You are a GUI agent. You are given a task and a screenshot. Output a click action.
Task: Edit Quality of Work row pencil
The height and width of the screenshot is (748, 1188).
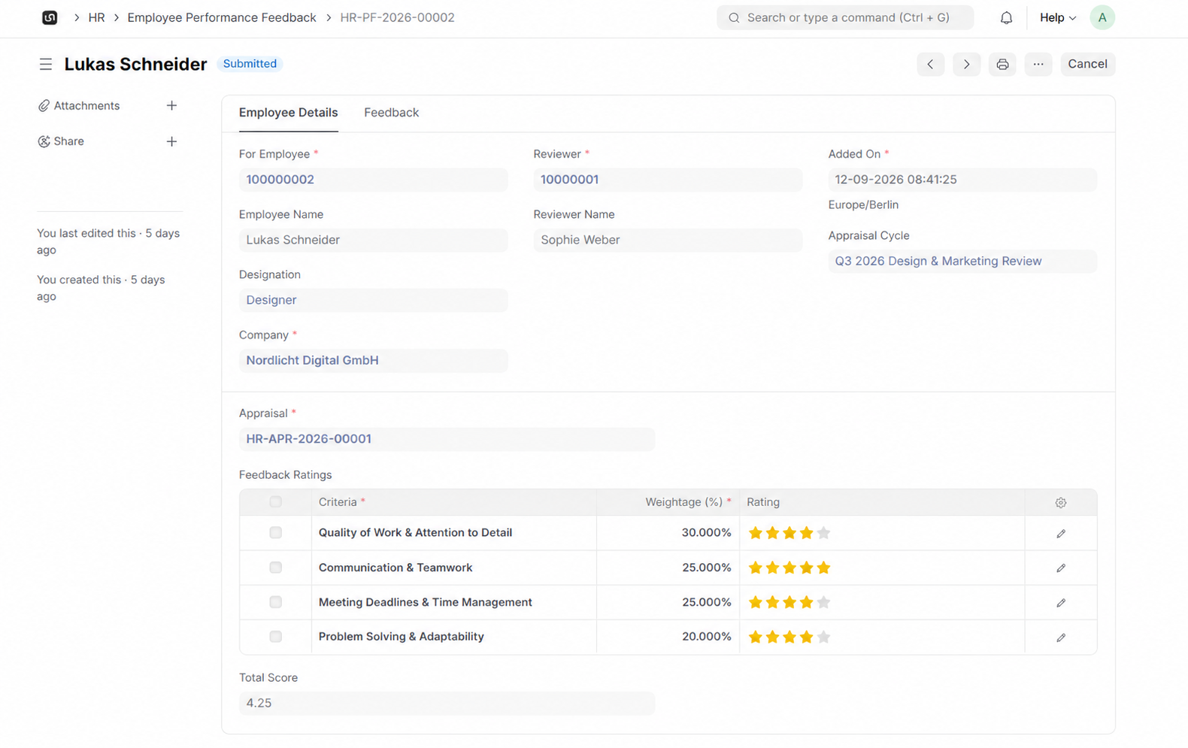tap(1060, 533)
